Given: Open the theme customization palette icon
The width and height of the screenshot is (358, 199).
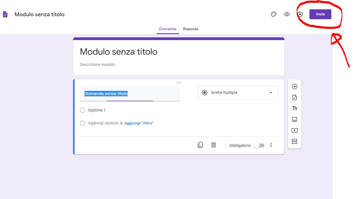Looking at the screenshot, I should (x=273, y=14).
